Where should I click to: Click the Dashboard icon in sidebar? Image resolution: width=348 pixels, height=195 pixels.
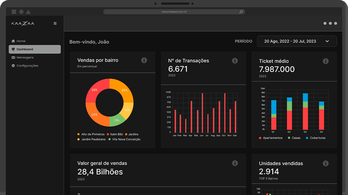[x=13, y=49]
